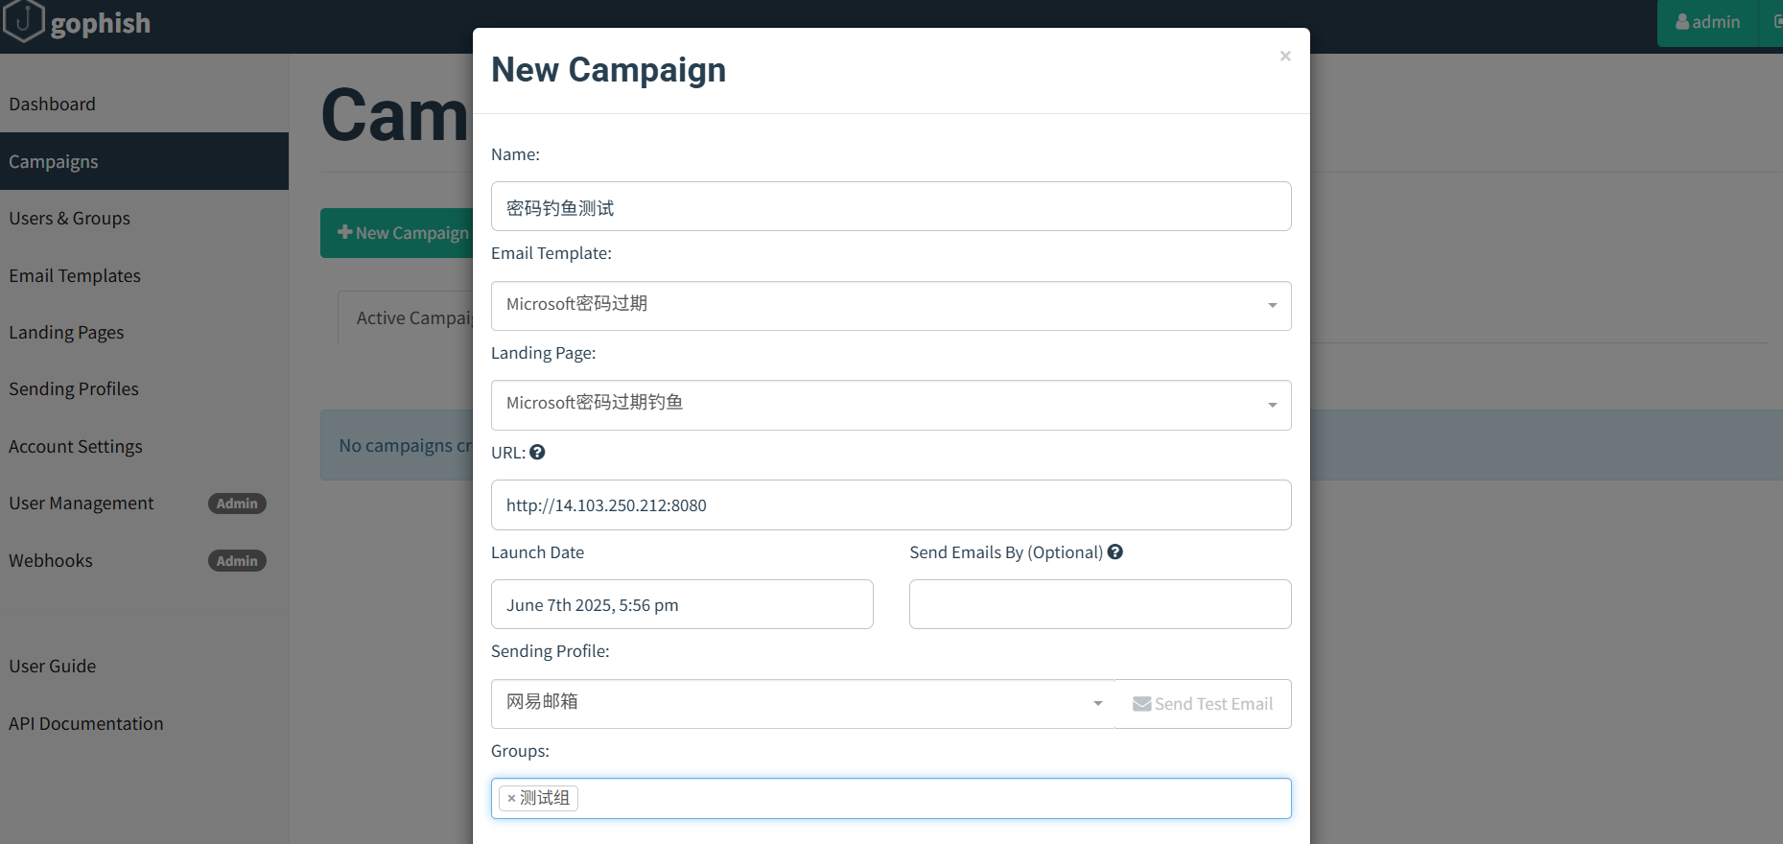The width and height of the screenshot is (1783, 844).
Task: Click the campaign Name input field
Action: click(x=890, y=207)
